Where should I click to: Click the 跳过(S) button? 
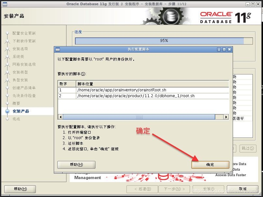point(248,149)
